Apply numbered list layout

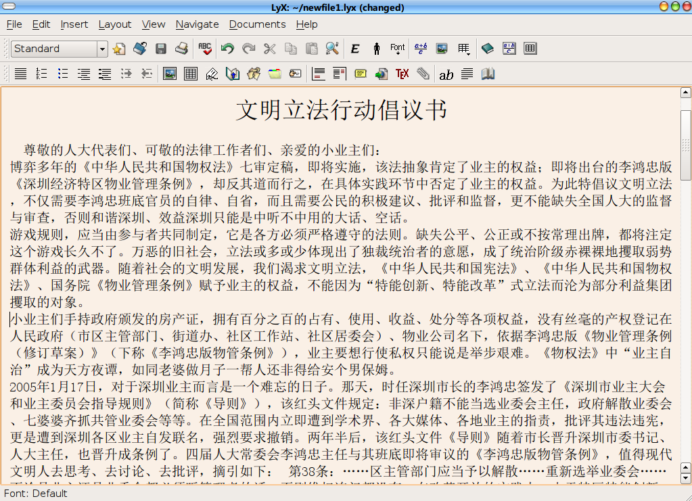41,74
